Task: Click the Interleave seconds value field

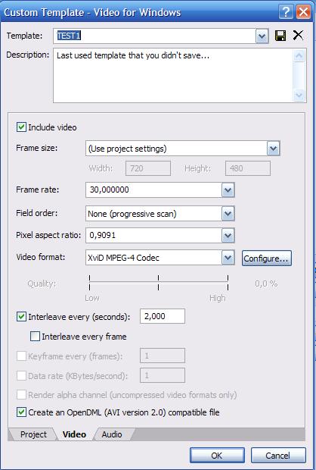Action: pyautogui.click(x=163, y=316)
